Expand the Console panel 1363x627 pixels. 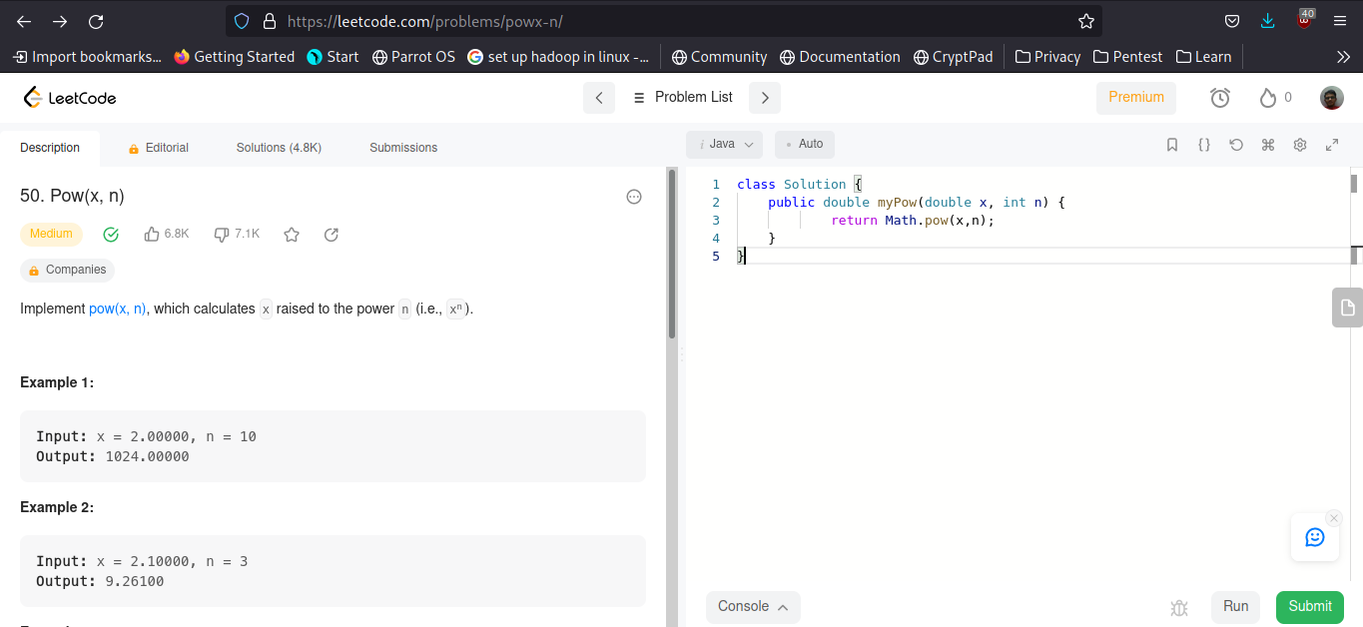[x=753, y=607]
